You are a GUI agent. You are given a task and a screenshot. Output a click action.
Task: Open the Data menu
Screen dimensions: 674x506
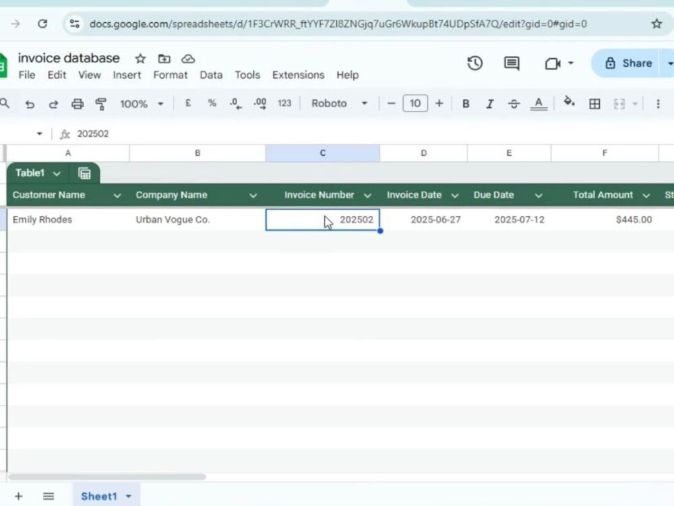211,75
